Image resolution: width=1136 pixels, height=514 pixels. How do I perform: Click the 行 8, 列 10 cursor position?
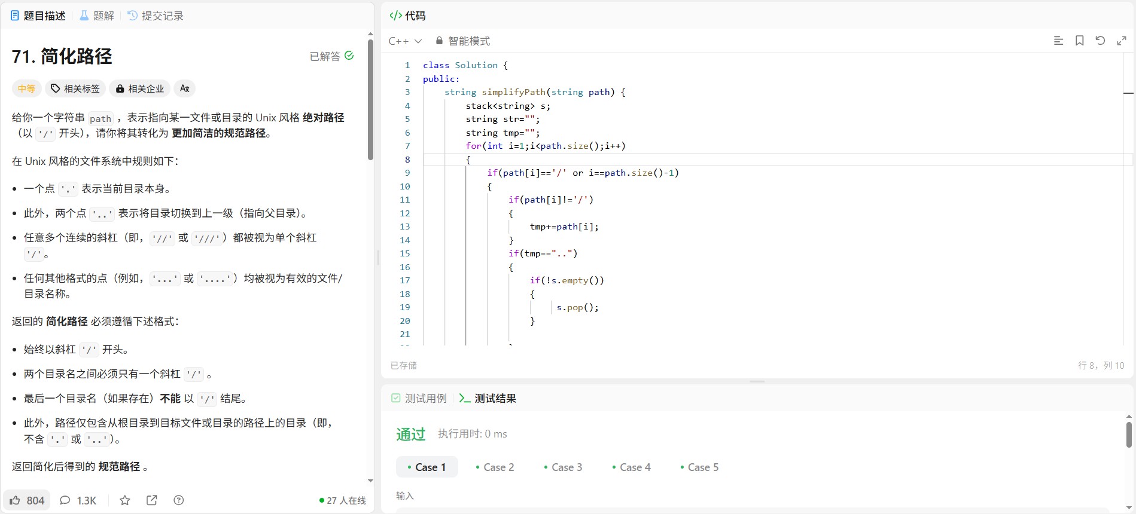[x=1101, y=365]
